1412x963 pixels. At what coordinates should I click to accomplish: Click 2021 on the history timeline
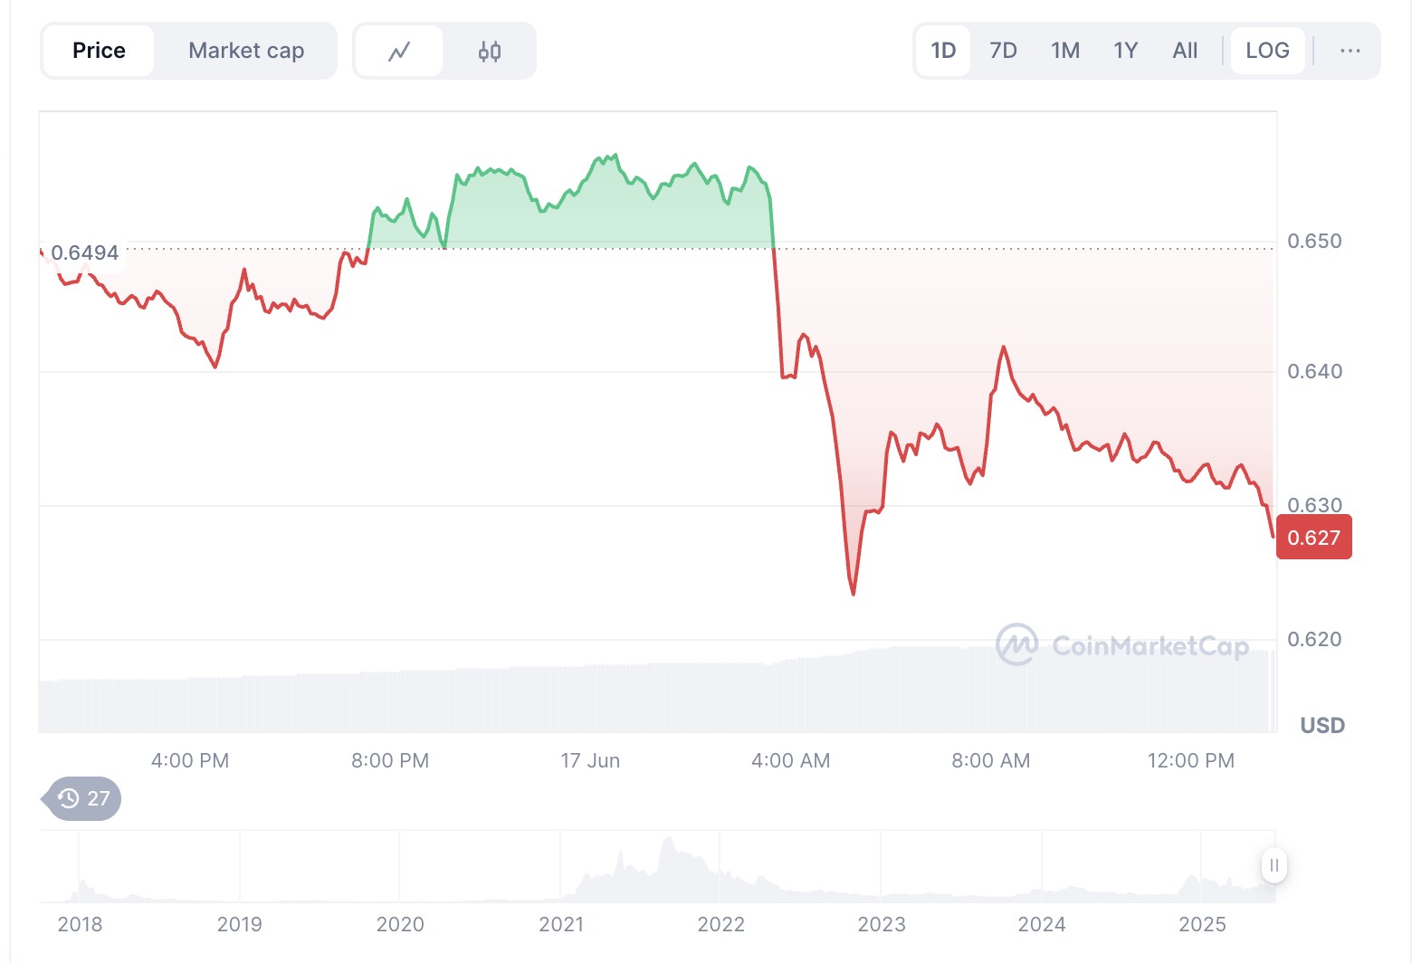tap(561, 924)
